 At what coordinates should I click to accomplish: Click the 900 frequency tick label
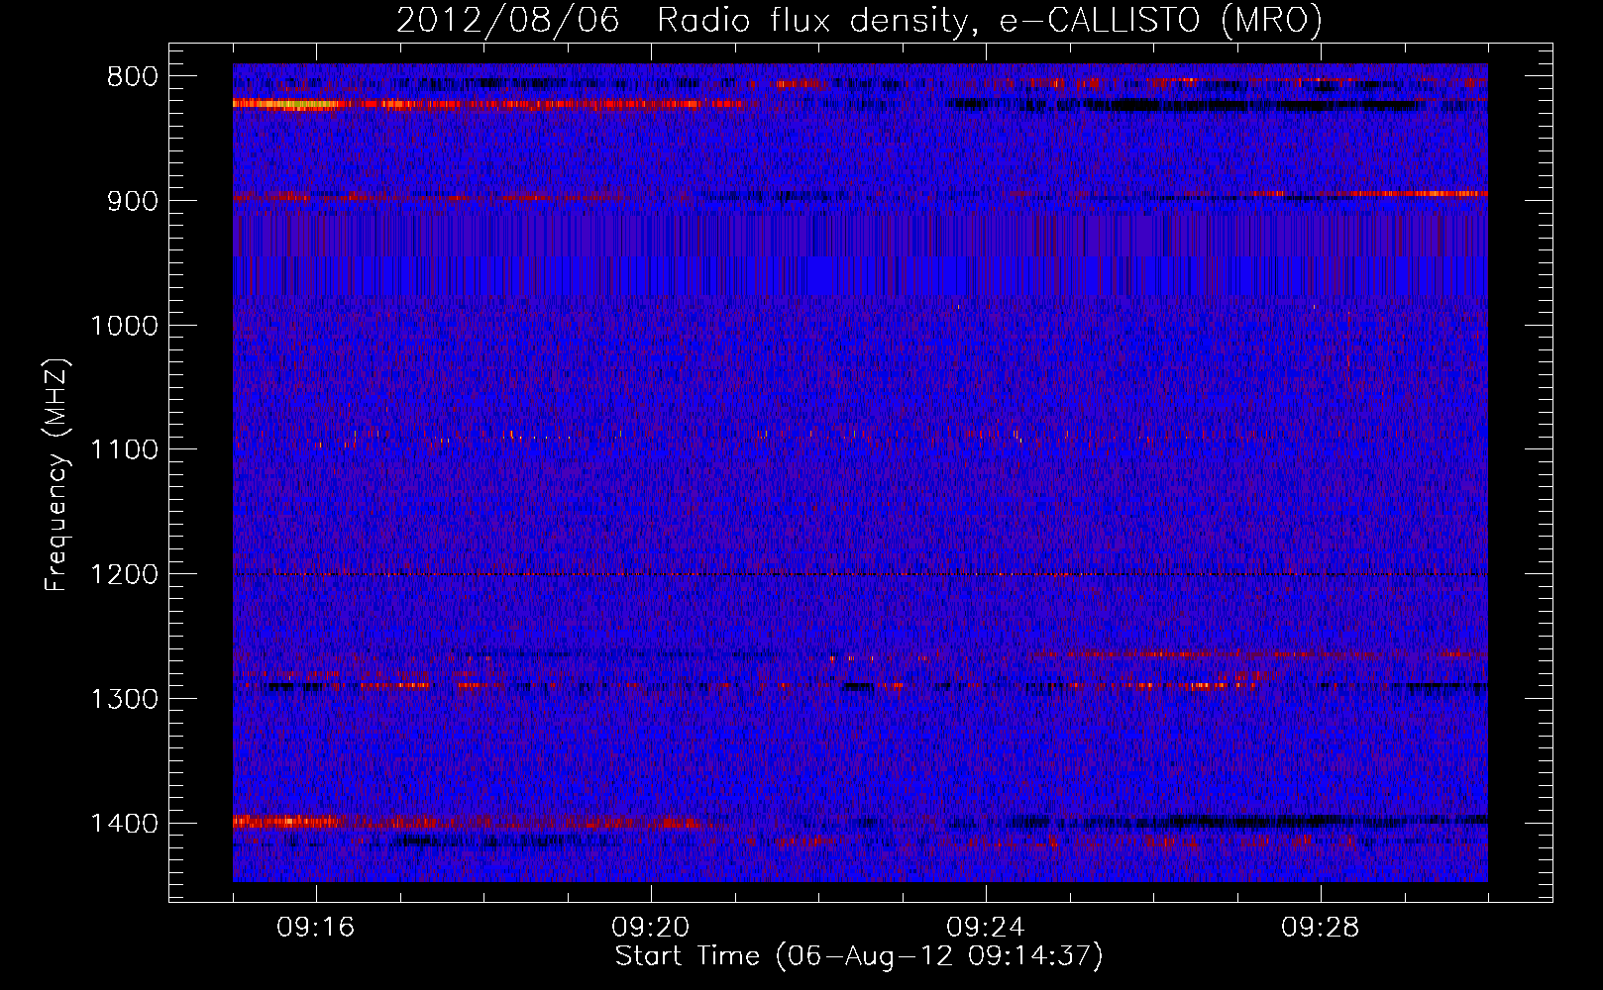coord(133,201)
